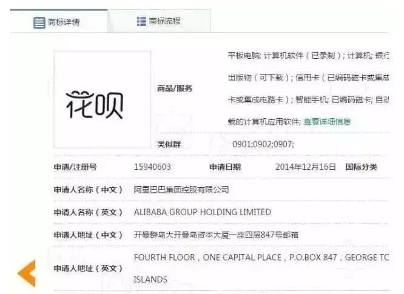Click the 商标流程 list icon

pyautogui.click(x=141, y=21)
